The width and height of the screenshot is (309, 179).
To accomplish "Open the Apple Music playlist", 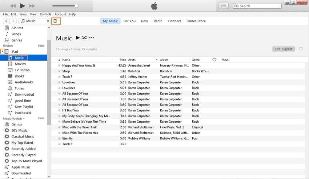I will coord(21,167).
